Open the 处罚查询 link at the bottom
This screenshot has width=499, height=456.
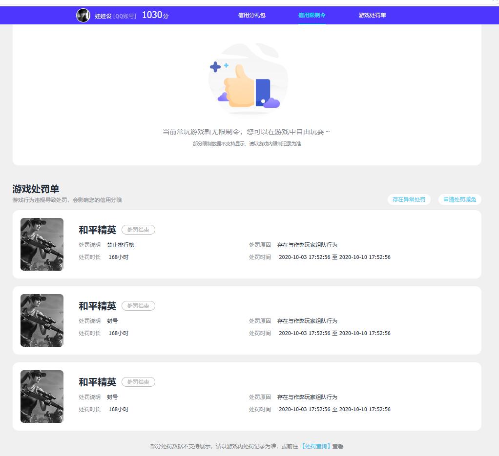pos(316,446)
